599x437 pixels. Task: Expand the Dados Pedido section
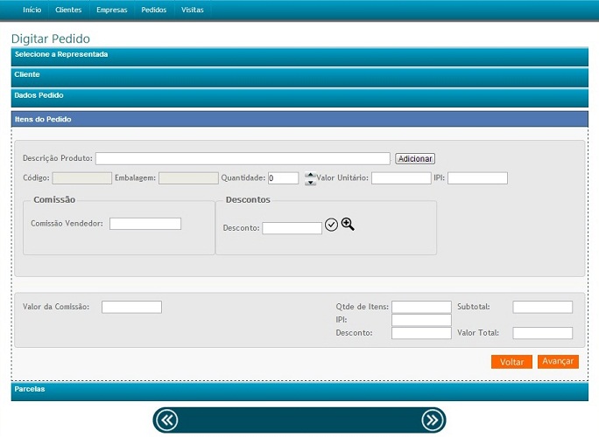click(299, 98)
